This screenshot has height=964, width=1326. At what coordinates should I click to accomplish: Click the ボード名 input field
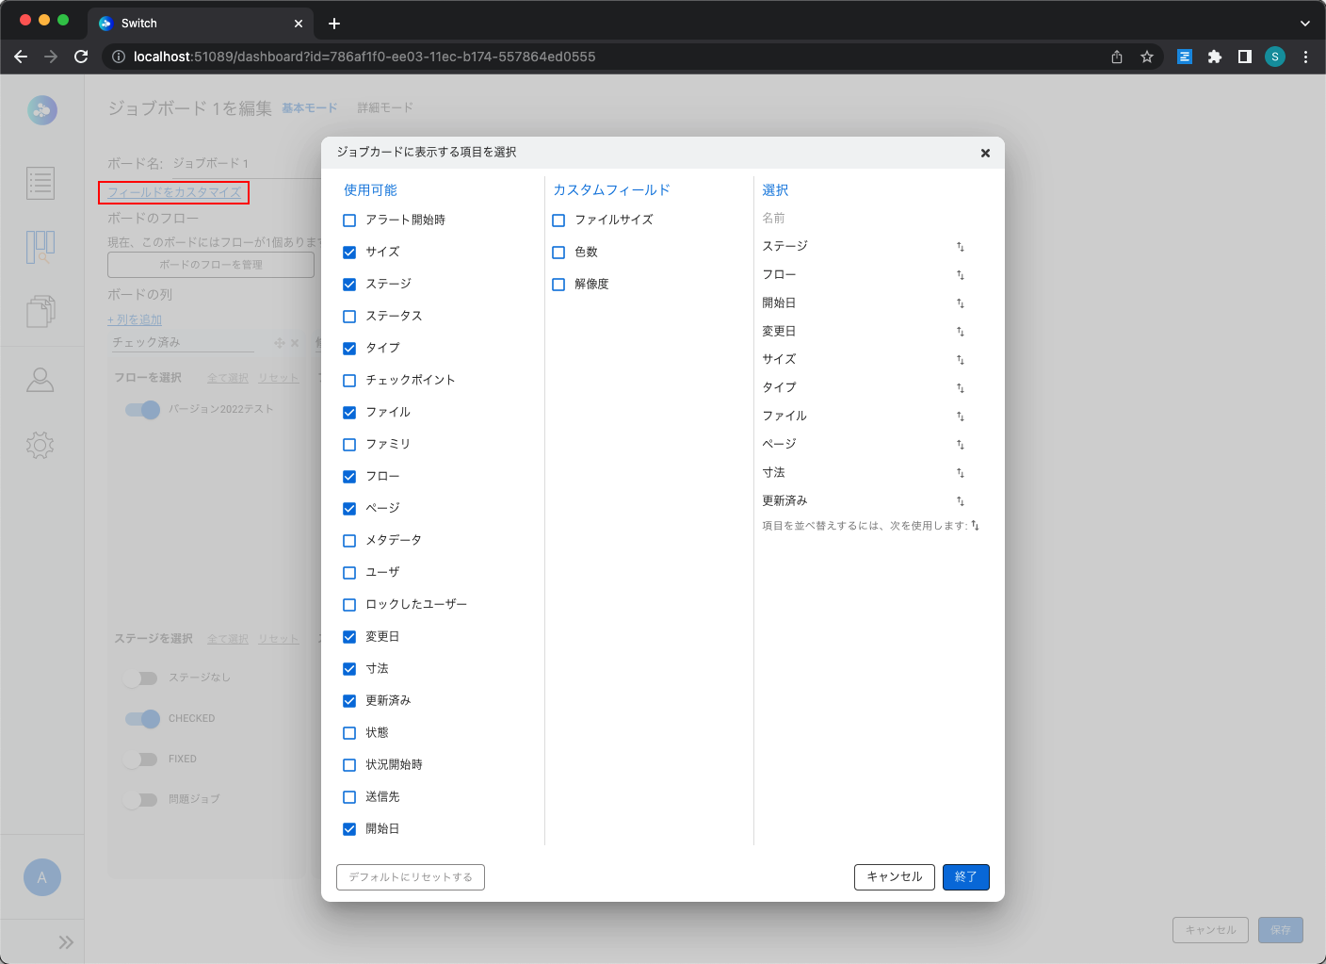coord(247,164)
